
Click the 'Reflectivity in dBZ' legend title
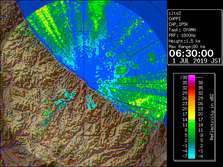point(212,117)
